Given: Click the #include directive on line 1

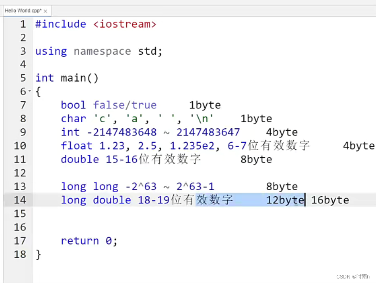Looking at the screenshot, I should pyautogui.click(x=61, y=24).
